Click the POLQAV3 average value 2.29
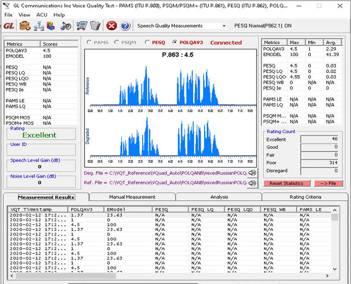 pos(331,49)
